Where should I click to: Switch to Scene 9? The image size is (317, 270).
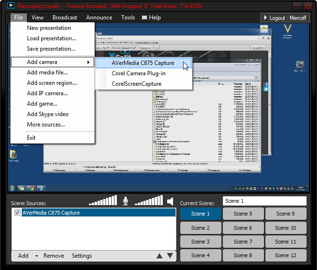point(286,214)
